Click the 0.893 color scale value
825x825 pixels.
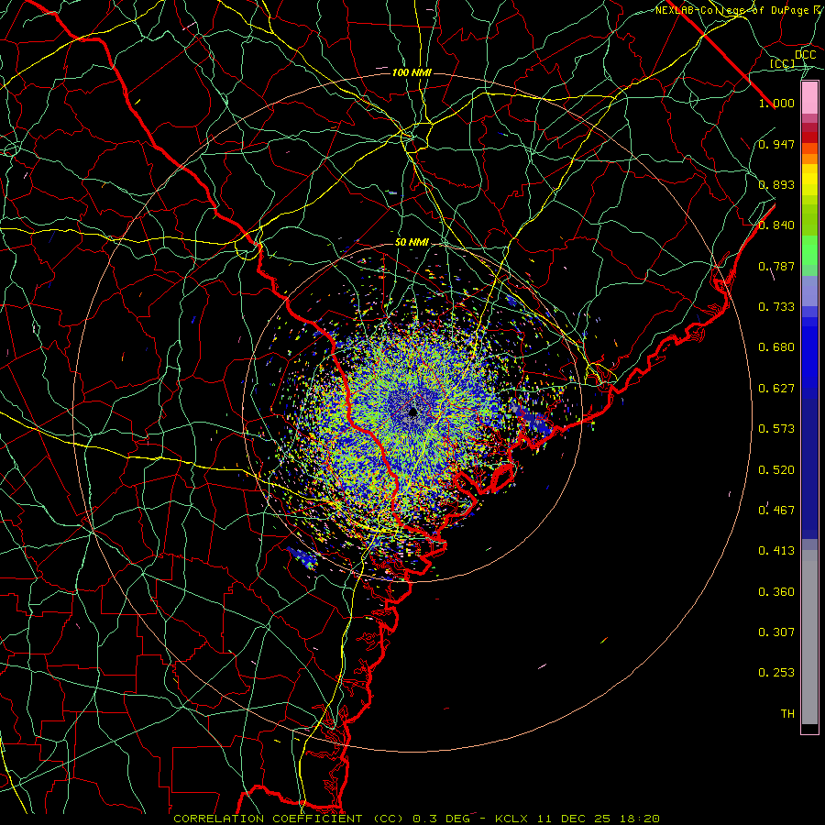776,184
